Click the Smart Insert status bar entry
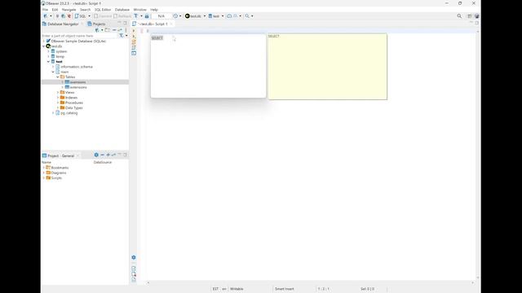This screenshot has width=522, height=293. pyautogui.click(x=285, y=289)
